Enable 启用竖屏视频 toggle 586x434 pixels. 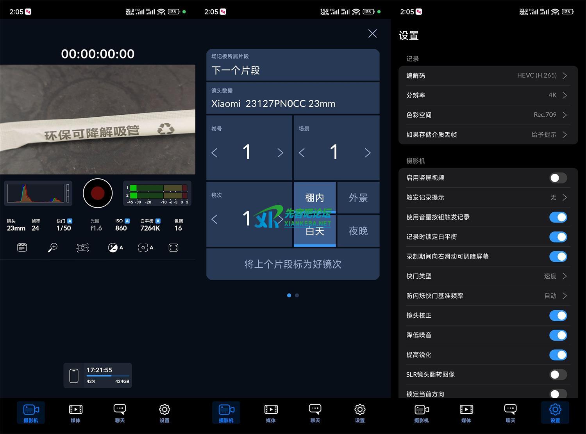coord(557,178)
